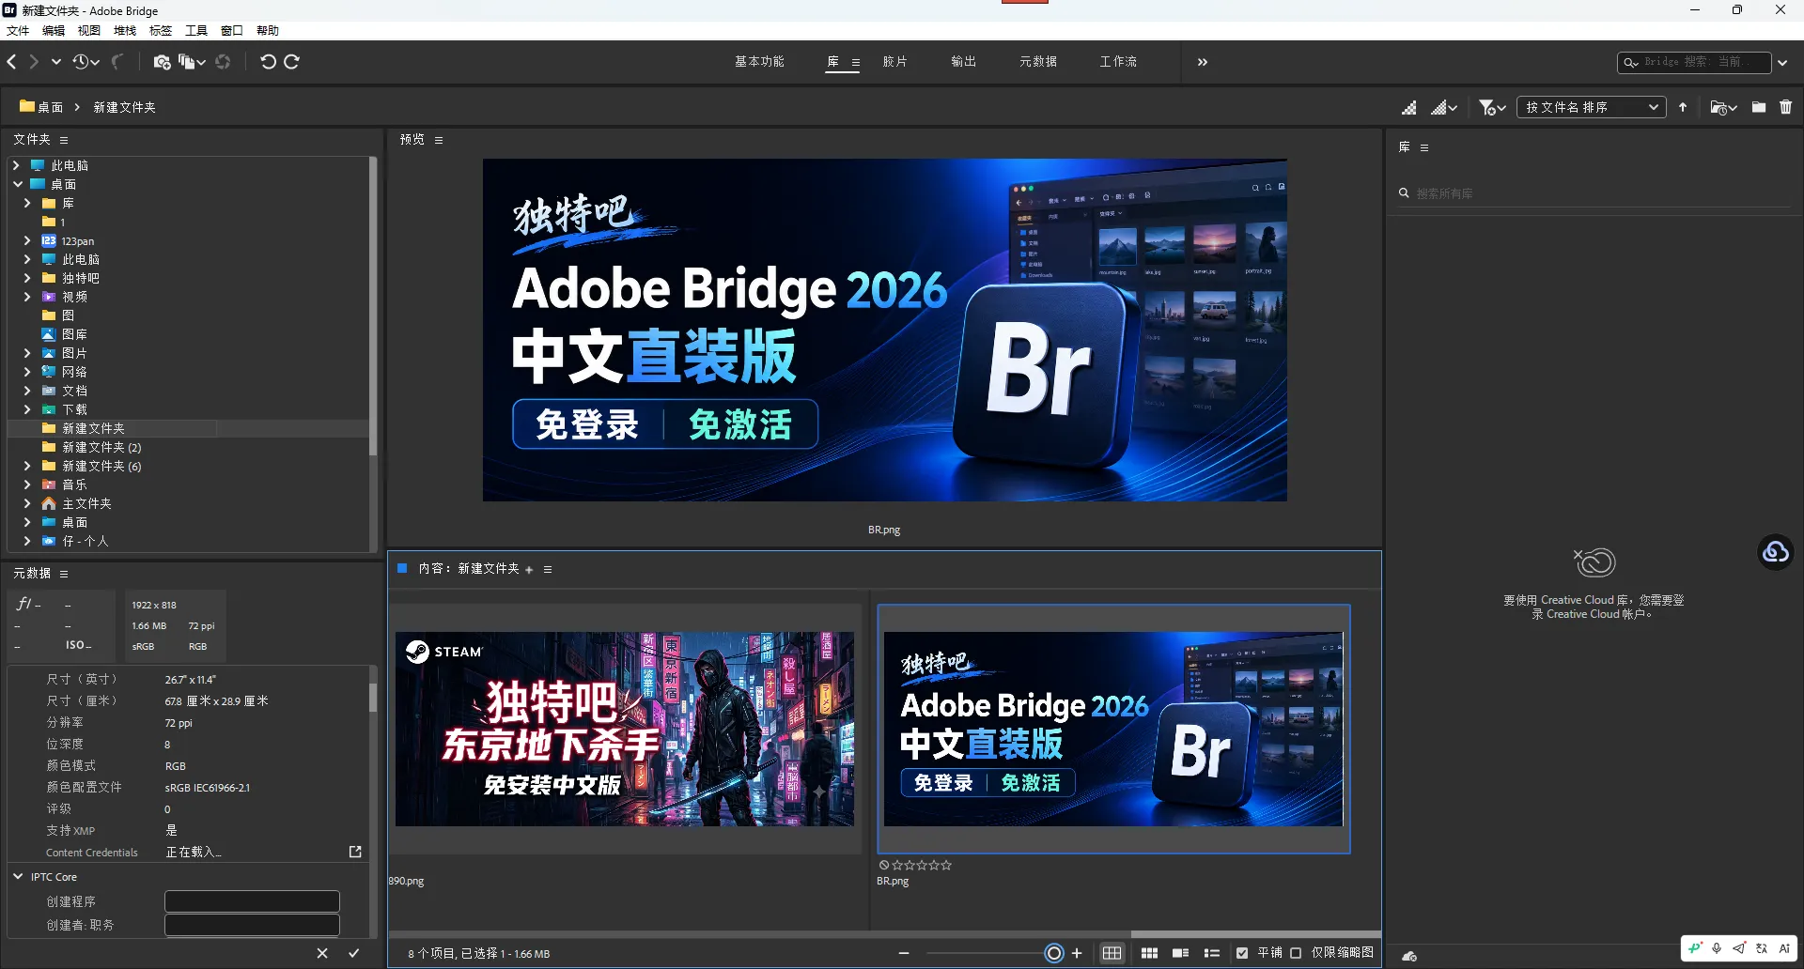Show more workspaces double-chevron
Image resolution: width=1804 pixels, height=969 pixels.
point(1203,62)
